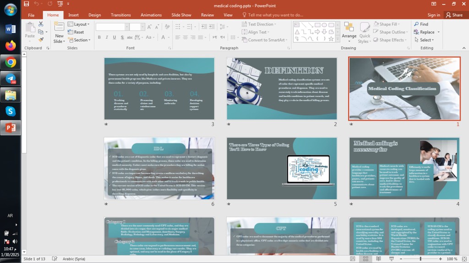Switch to the Transitions tab

[120, 15]
